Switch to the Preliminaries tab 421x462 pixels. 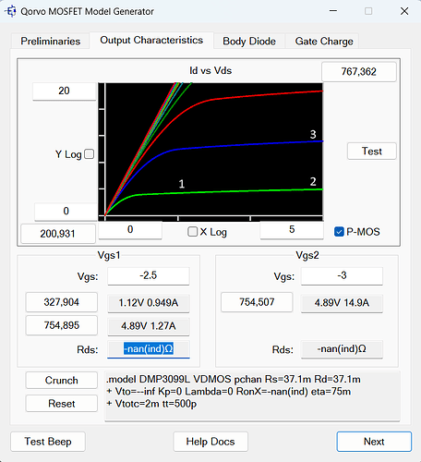51,42
